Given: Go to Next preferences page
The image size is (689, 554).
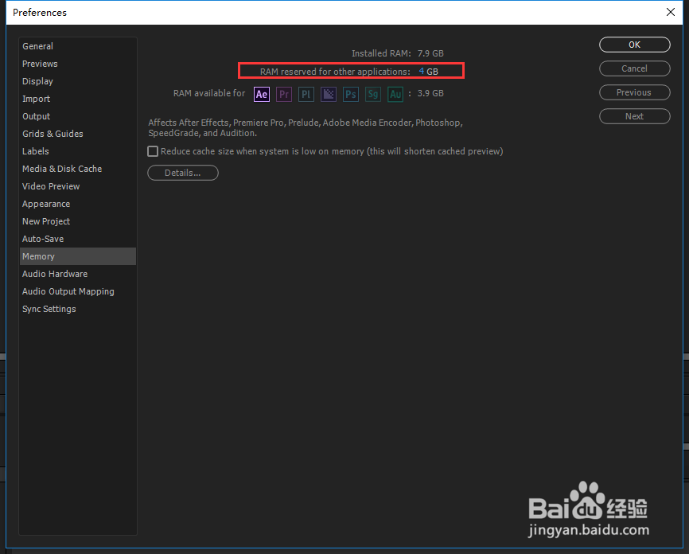Looking at the screenshot, I should (x=635, y=116).
